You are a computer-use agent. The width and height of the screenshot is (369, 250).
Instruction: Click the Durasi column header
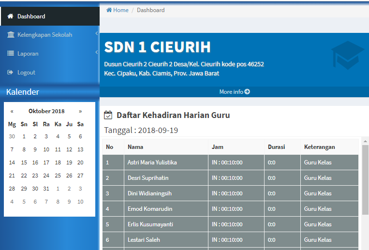282,147
